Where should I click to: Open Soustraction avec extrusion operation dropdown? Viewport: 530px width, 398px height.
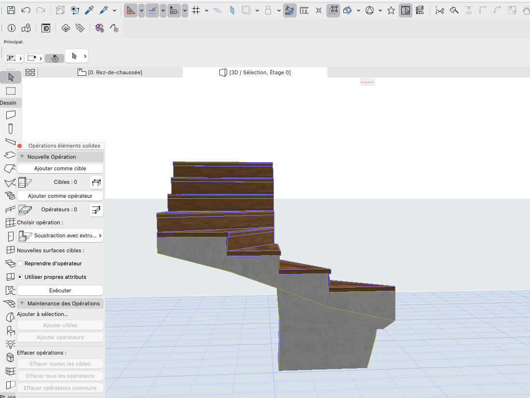point(60,236)
